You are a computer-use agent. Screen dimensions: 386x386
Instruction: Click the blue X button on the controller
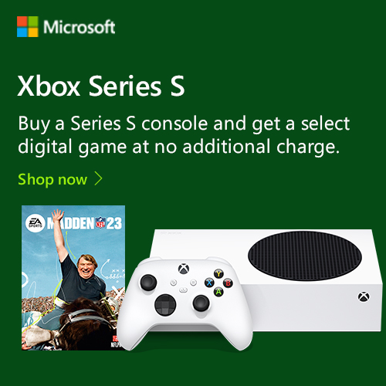pyautogui.click(x=209, y=283)
